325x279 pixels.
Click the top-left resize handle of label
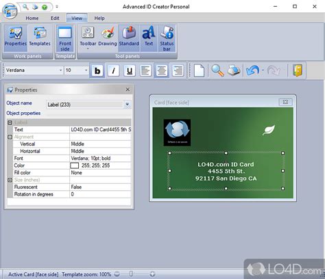[x=169, y=153]
